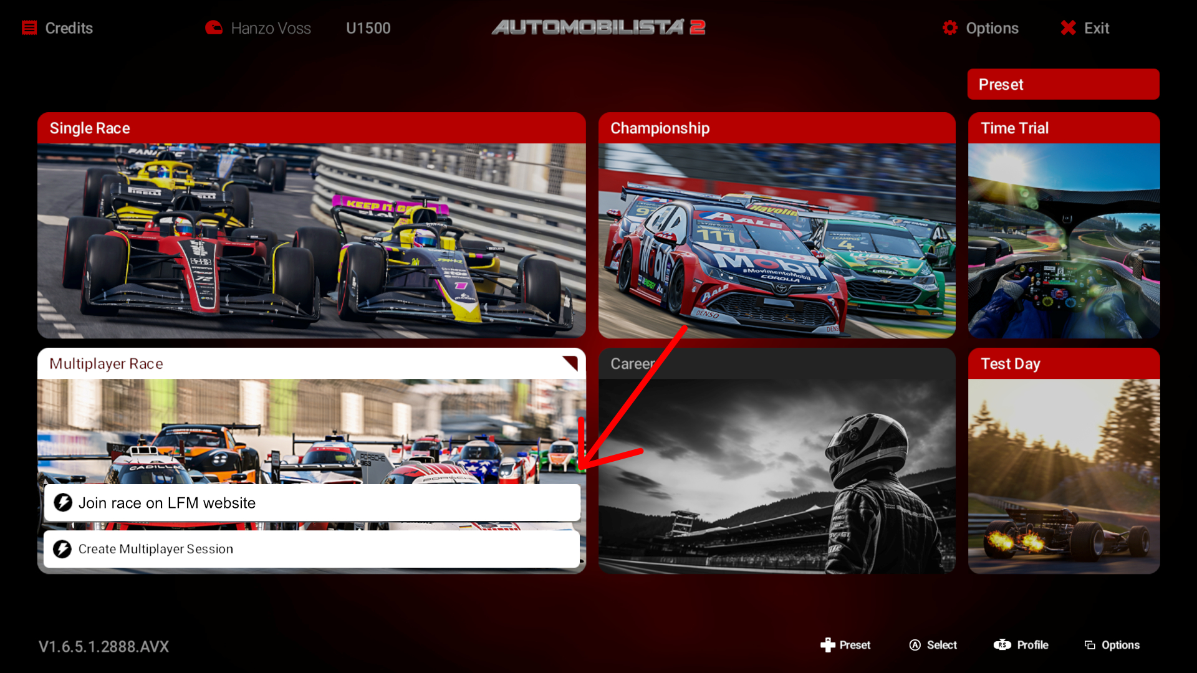This screenshot has width=1197, height=673.
Task: Click lightning icon beside Create Multiplayer Session
Action: (x=62, y=549)
